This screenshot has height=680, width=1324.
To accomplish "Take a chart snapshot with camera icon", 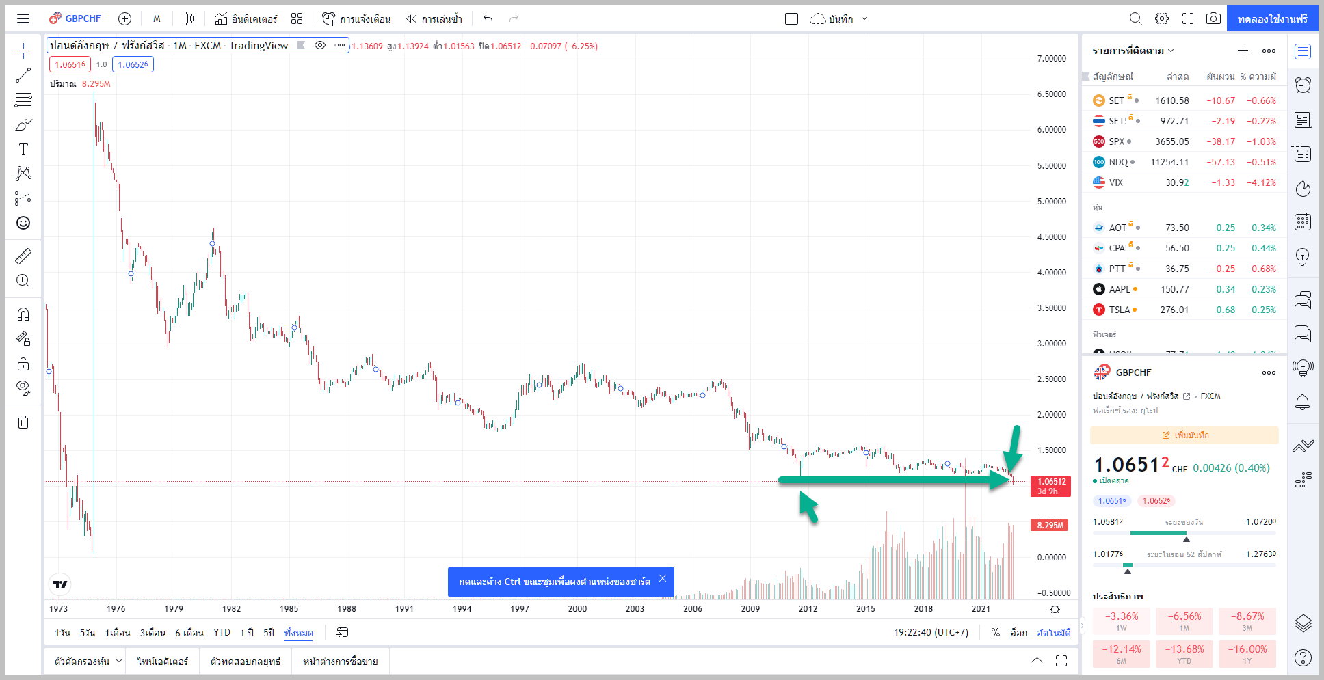I will (1213, 18).
